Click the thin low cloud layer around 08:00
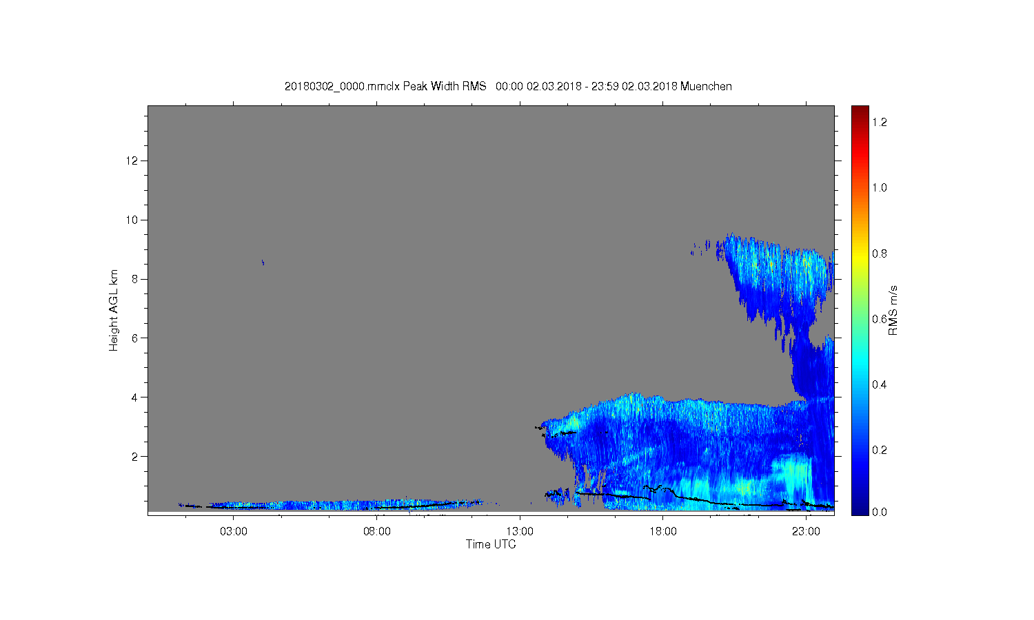This screenshot has width=1034, height=620. 345,505
